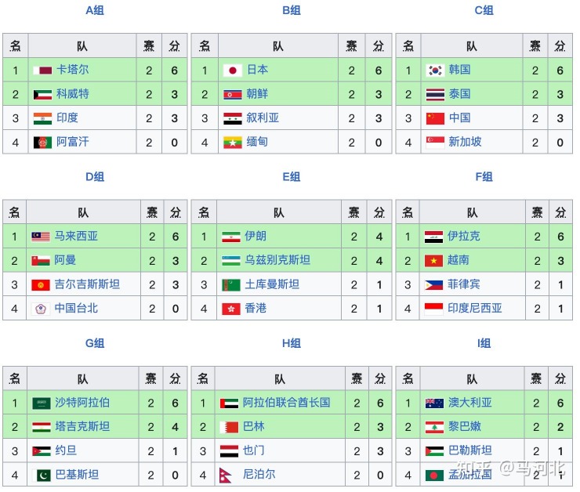Open the 卡塔尔 team link
This screenshot has width=580, height=492.
coord(72,70)
